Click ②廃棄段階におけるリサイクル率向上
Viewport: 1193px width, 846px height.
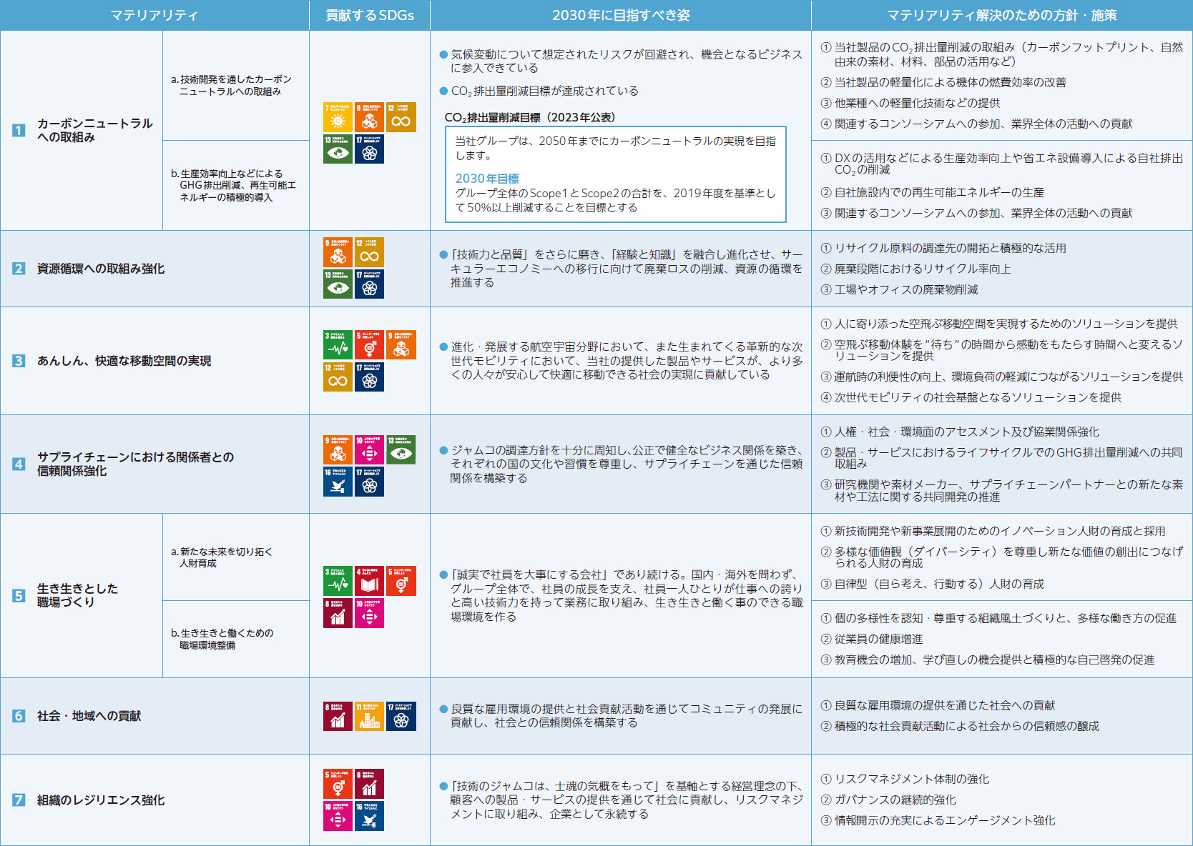click(x=915, y=269)
